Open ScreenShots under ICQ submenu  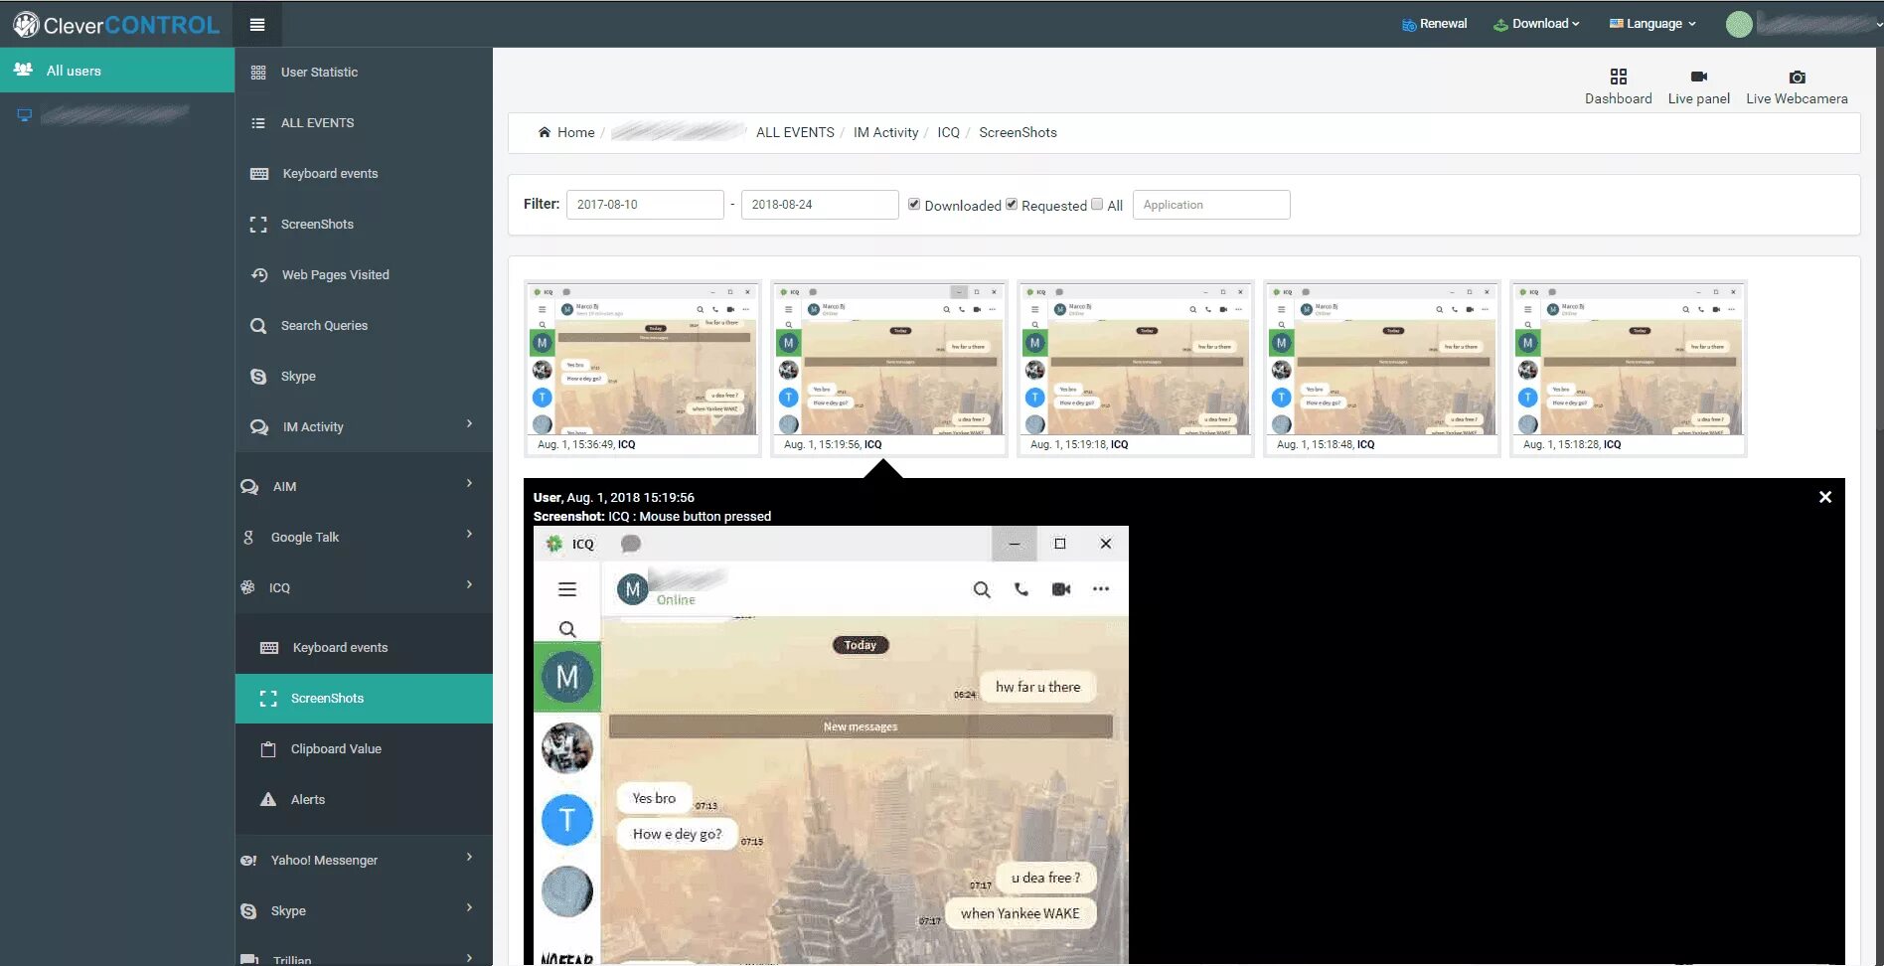coord(364,699)
